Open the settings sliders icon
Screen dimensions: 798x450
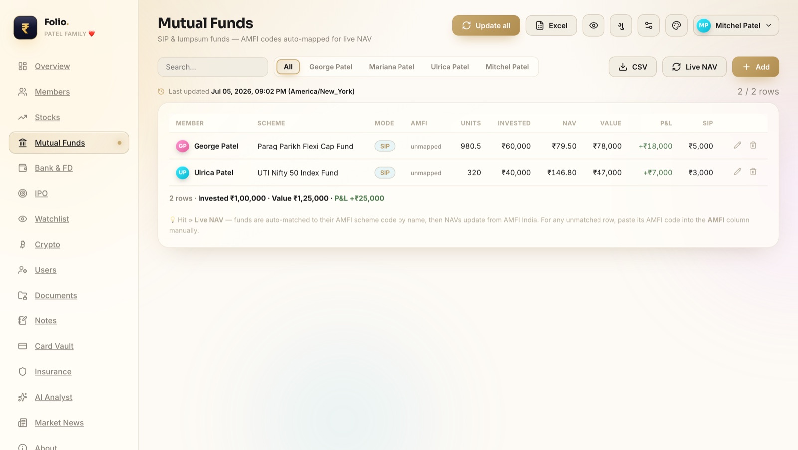point(649,25)
